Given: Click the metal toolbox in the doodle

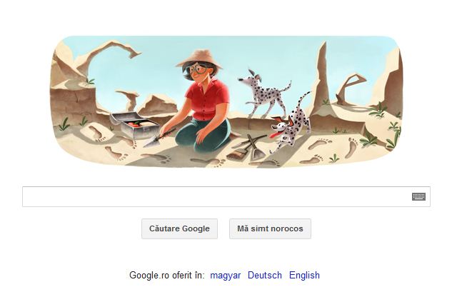Looking at the screenshot, I should [135, 125].
